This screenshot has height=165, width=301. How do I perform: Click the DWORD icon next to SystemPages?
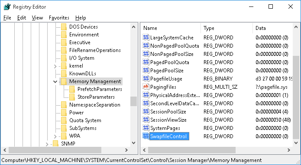pyautogui.click(x=146, y=128)
